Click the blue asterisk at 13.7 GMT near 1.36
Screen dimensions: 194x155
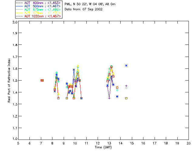pos(117,97)
